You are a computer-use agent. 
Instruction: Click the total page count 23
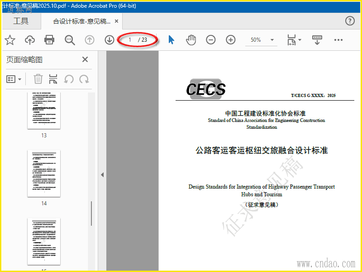144,40
